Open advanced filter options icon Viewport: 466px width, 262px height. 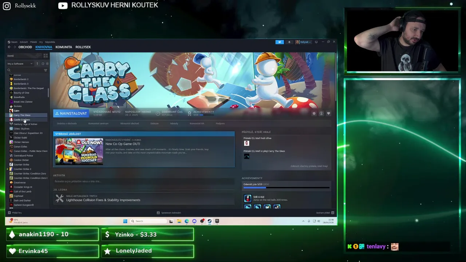coord(46,70)
